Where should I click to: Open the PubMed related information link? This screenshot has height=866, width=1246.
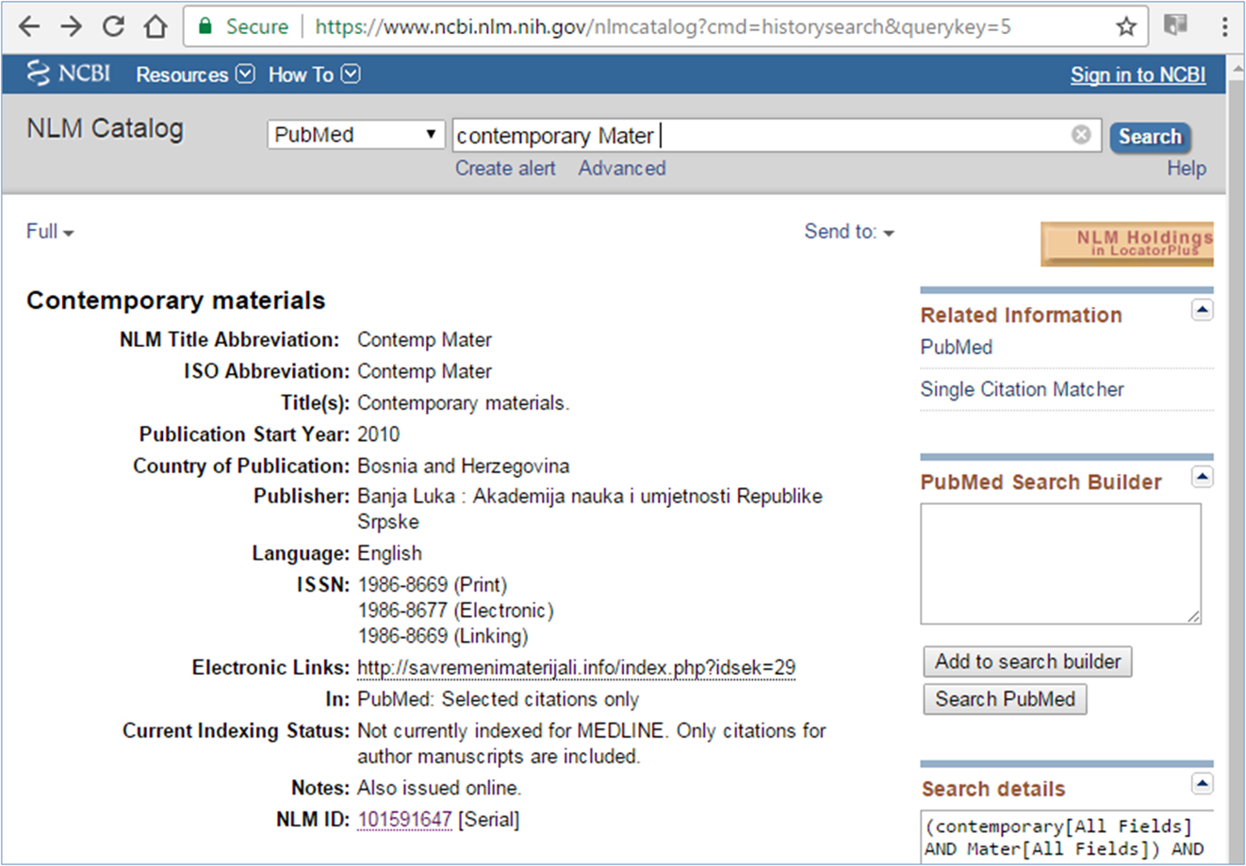[956, 347]
